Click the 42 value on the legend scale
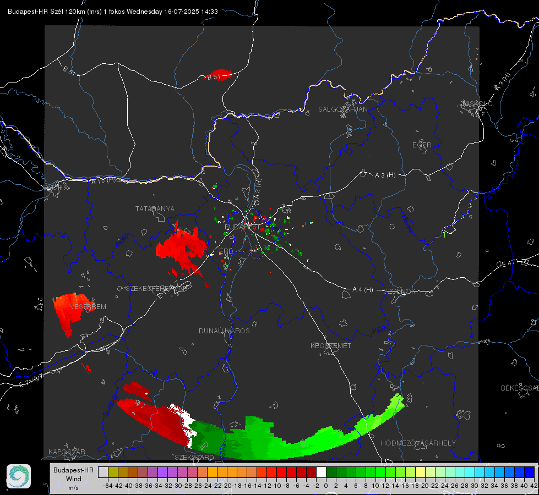 533,486
